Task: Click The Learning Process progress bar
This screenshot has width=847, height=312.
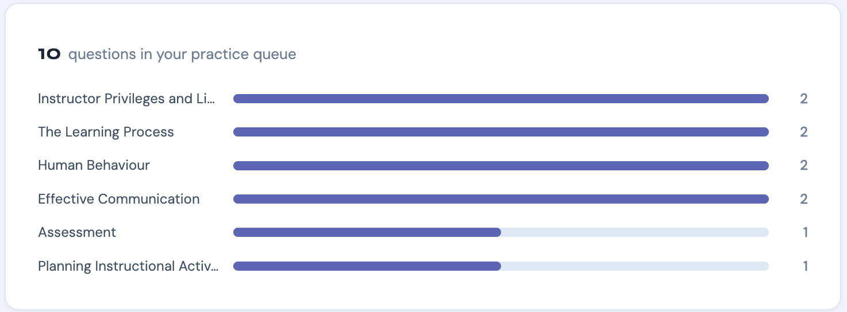Action: coord(501,132)
